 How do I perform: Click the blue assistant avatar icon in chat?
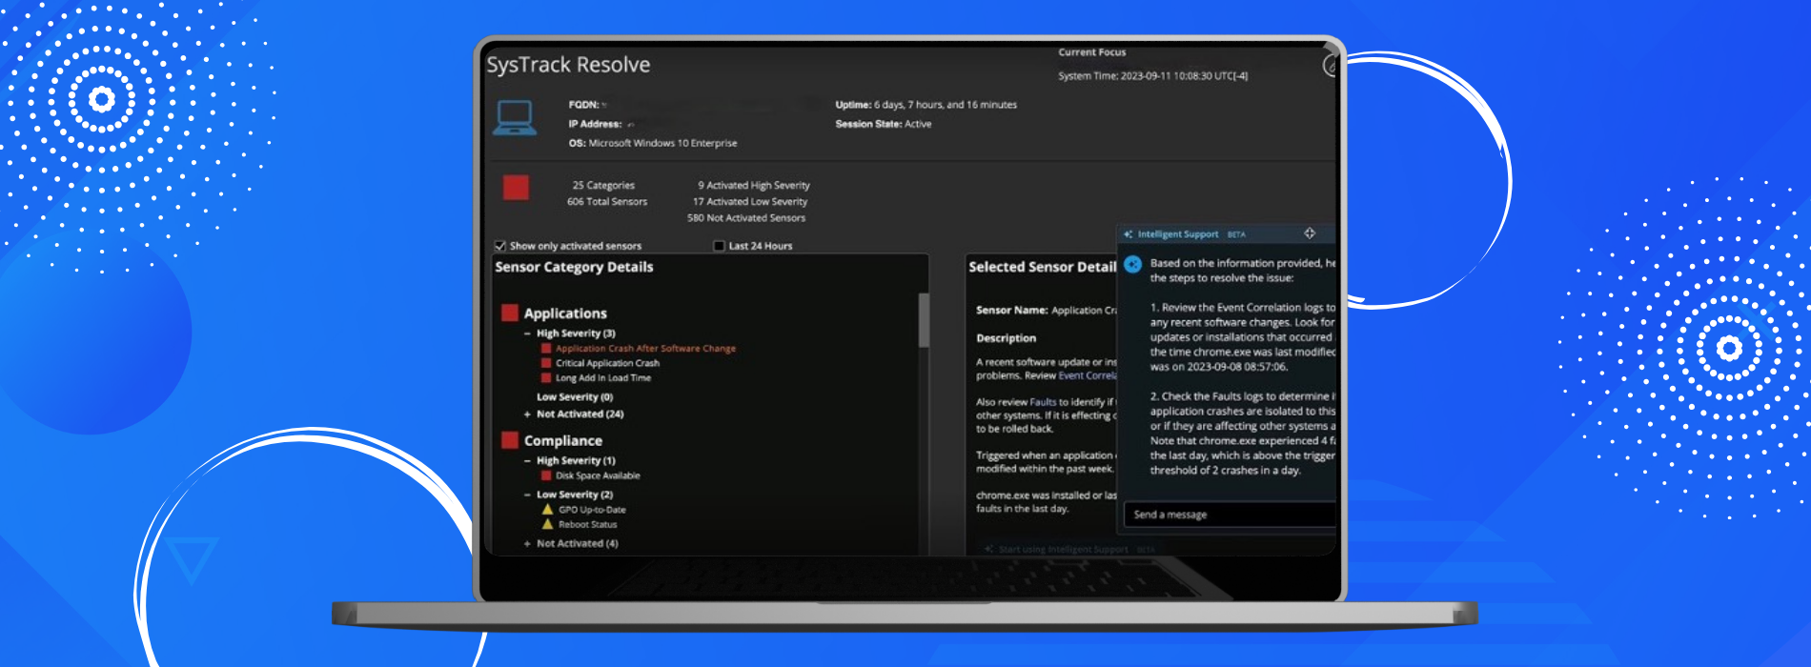tap(1132, 264)
